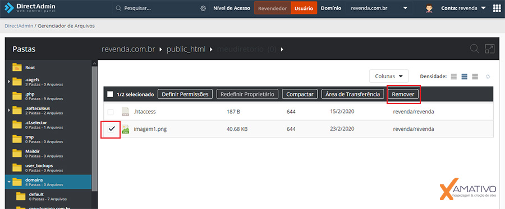The image size is (505, 209).
Task: Expand file manager to fullscreen
Action: [489, 49]
